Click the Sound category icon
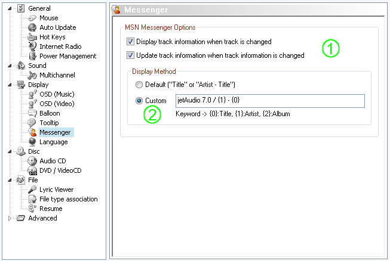390x261 pixels. click(21, 66)
